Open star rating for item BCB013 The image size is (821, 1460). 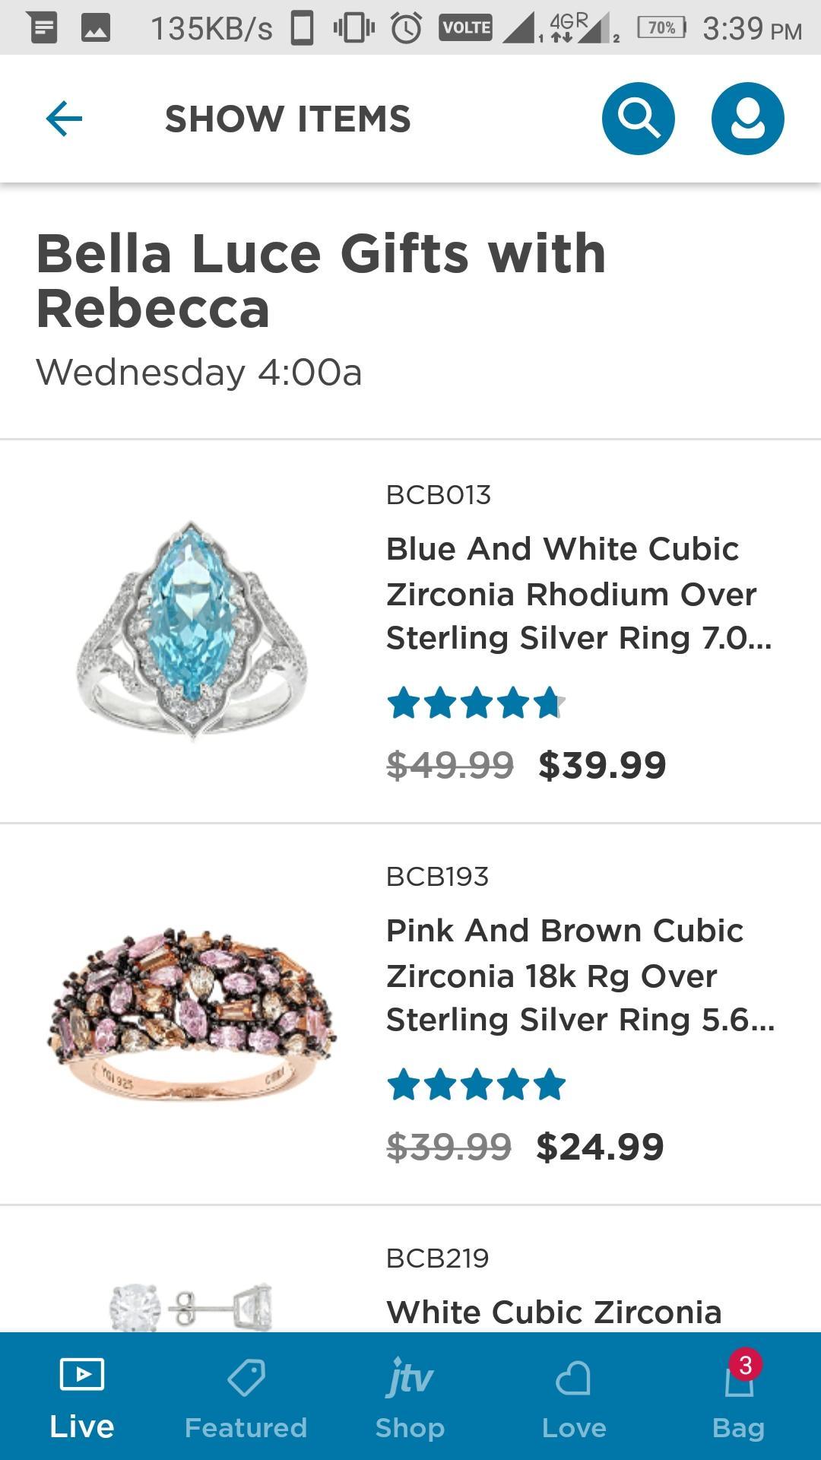click(x=476, y=703)
